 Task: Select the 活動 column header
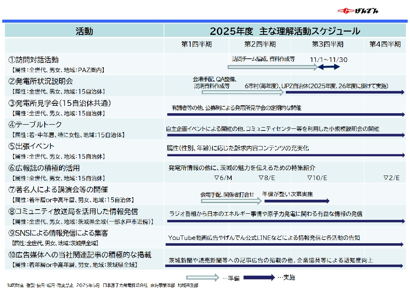point(84,31)
